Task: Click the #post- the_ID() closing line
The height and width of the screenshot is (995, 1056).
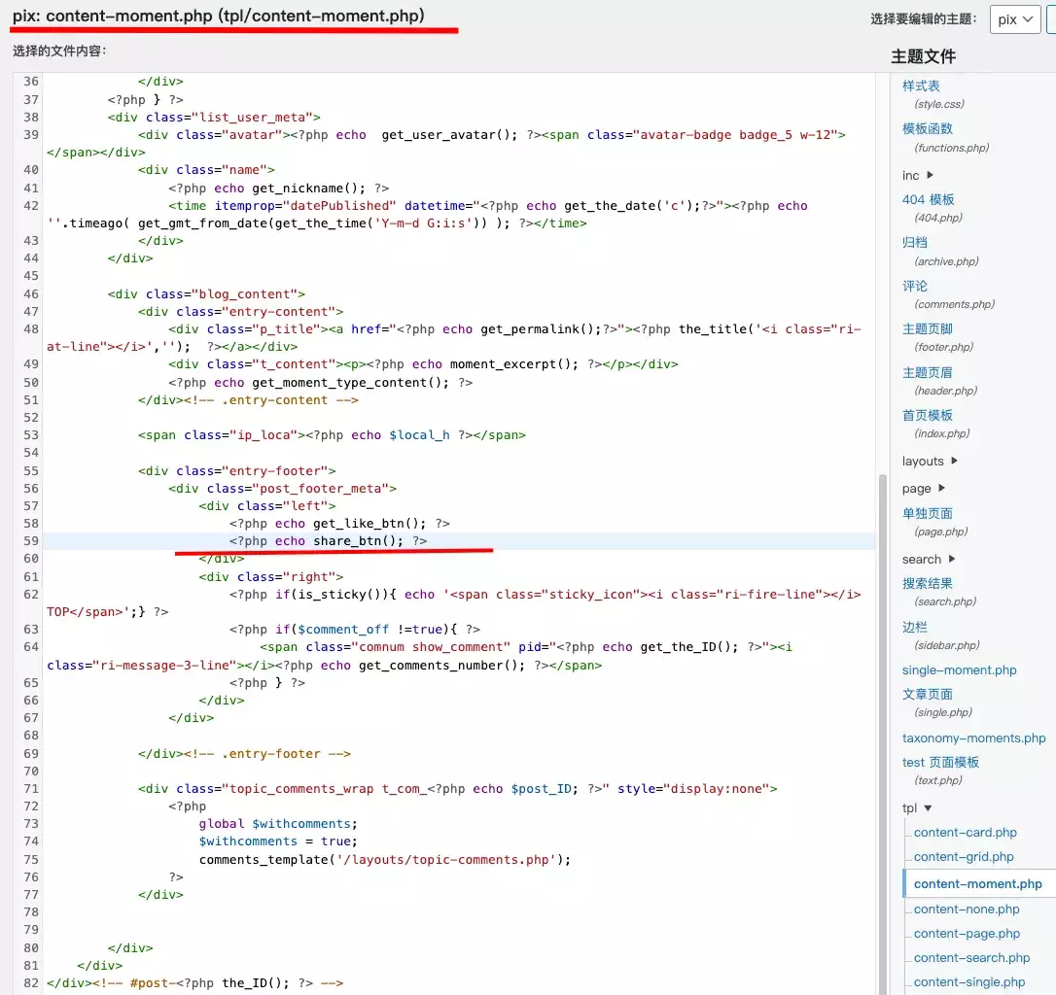Action: [x=194, y=983]
